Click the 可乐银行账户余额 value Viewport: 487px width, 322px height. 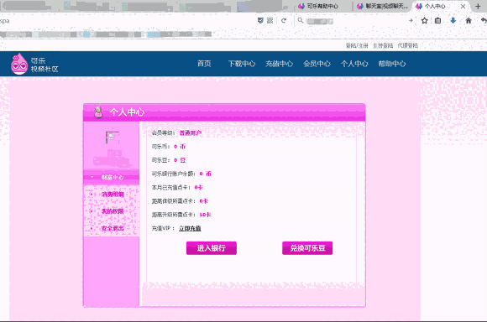point(206,174)
